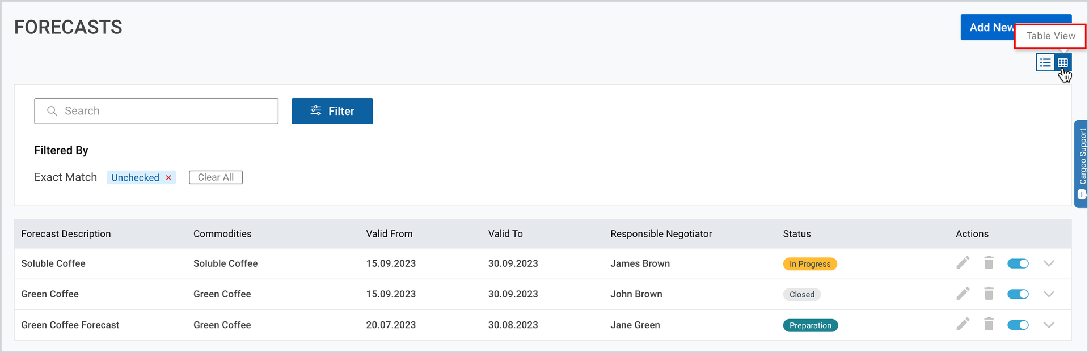This screenshot has width=1089, height=353.
Task: Delete the Green Coffee forecast
Action: [989, 294]
